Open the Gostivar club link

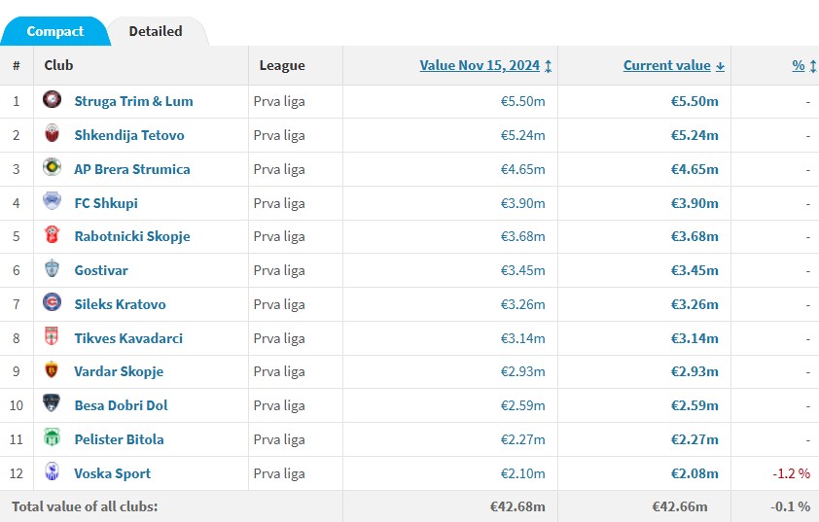[101, 270]
